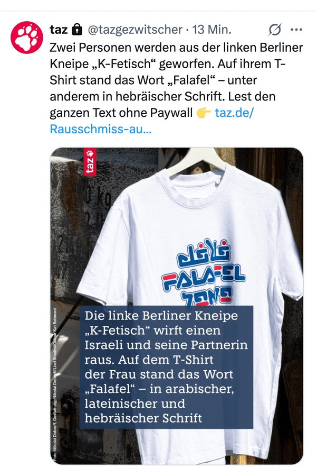
Task: Click the circle-slash icon beside the menu
Action: pos(275,30)
